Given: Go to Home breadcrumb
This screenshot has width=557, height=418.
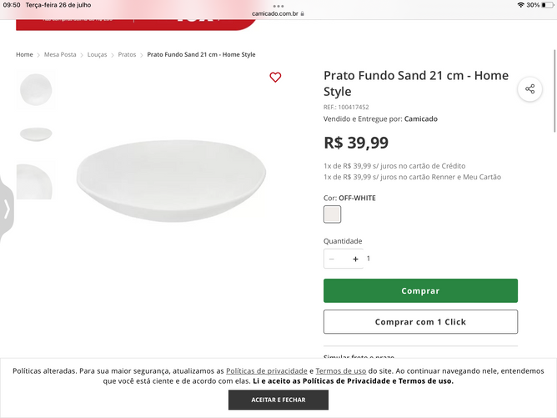Looking at the screenshot, I should tap(25, 54).
